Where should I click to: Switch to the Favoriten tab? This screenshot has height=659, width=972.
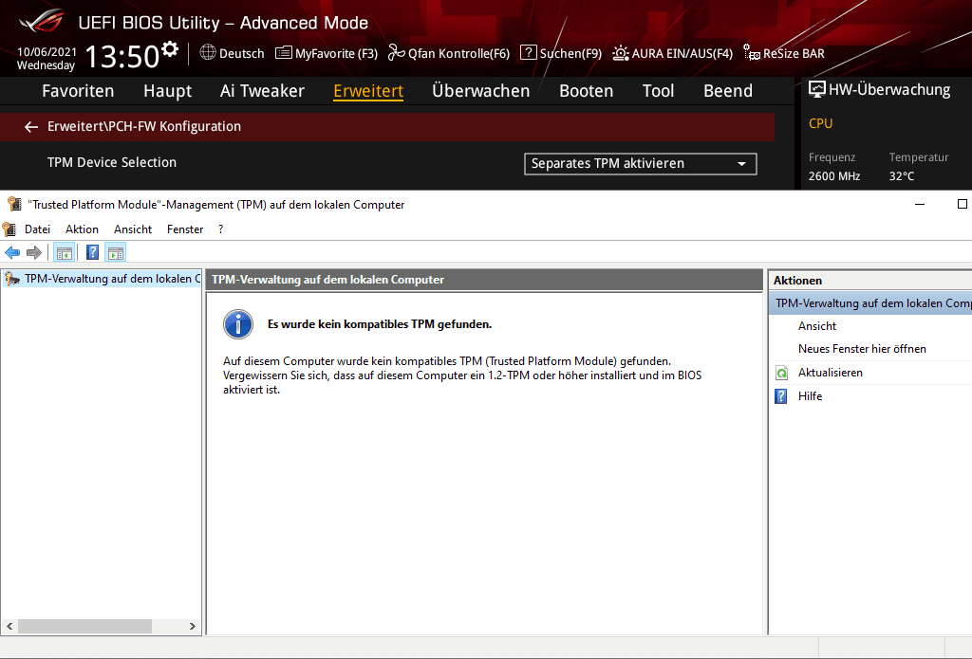coord(78,91)
